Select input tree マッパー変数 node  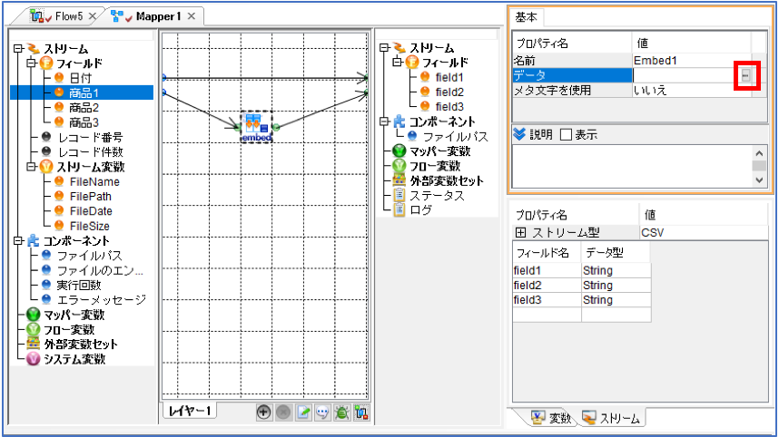[x=74, y=315]
